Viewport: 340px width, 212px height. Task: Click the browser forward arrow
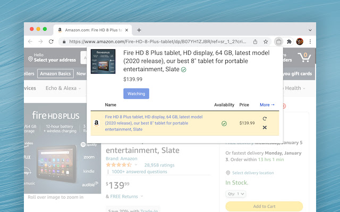click(x=40, y=41)
